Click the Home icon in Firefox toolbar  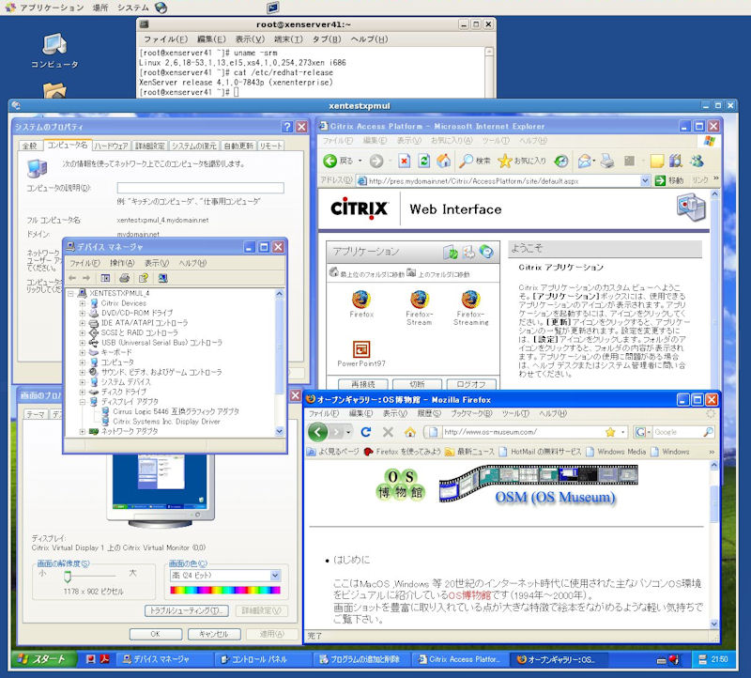coord(410,432)
